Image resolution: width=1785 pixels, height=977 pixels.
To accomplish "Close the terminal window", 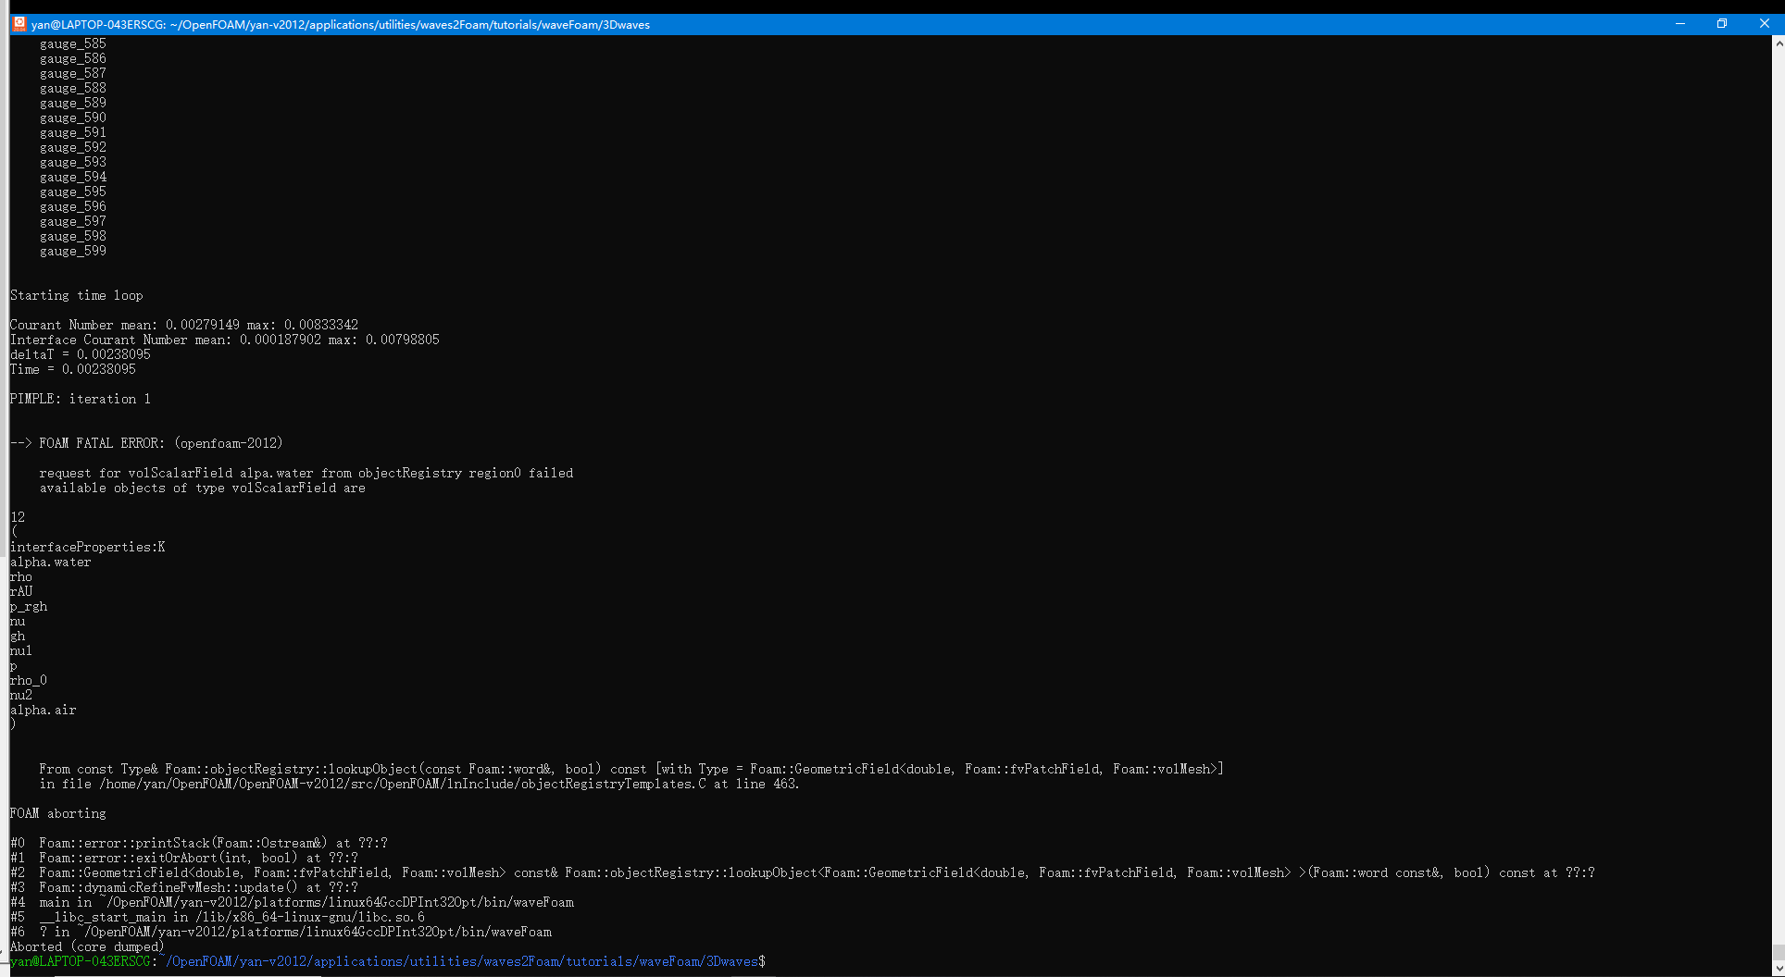I will coord(1764,24).
